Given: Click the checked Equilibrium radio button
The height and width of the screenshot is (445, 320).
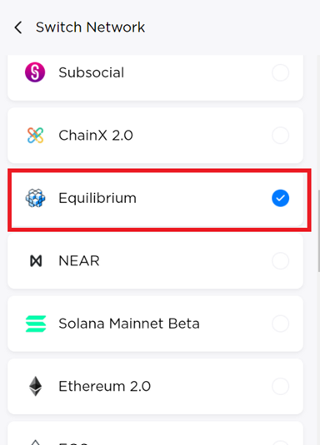Looking at the screenshot, I should [281, 198].
